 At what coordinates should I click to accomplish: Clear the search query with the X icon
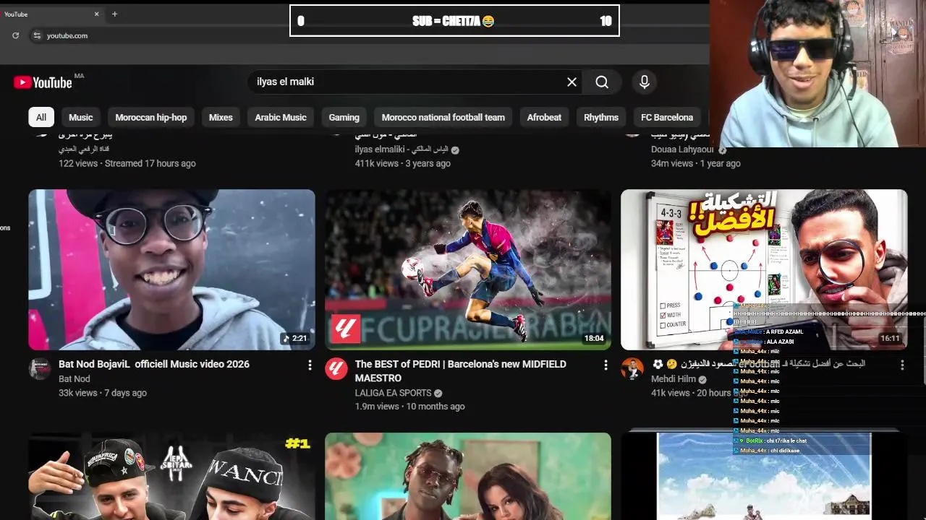572,82
